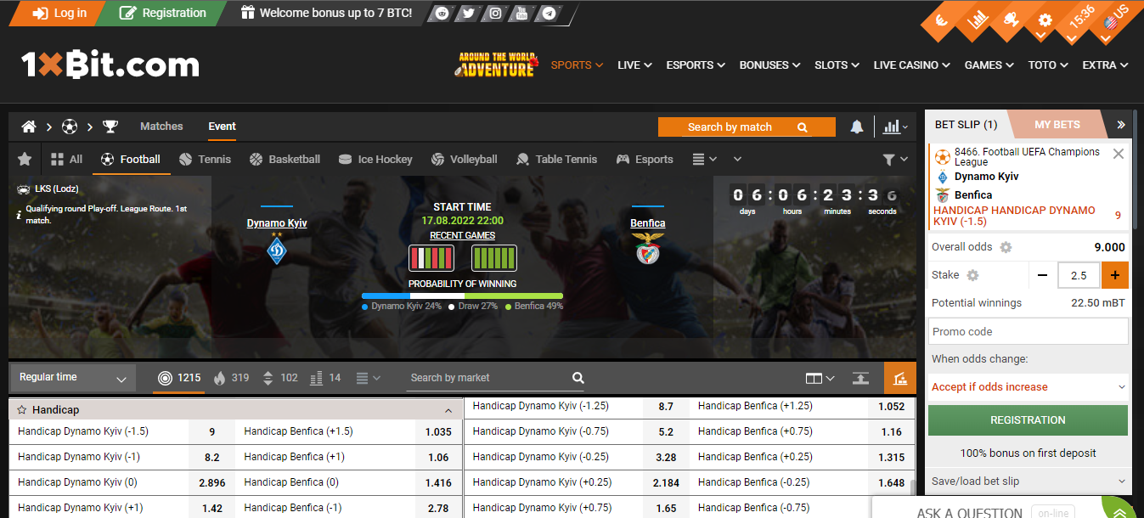Click the trophy icon in the breadcrumb
The width and height of the screenshot is (1144, 518).
click(110, 127)
